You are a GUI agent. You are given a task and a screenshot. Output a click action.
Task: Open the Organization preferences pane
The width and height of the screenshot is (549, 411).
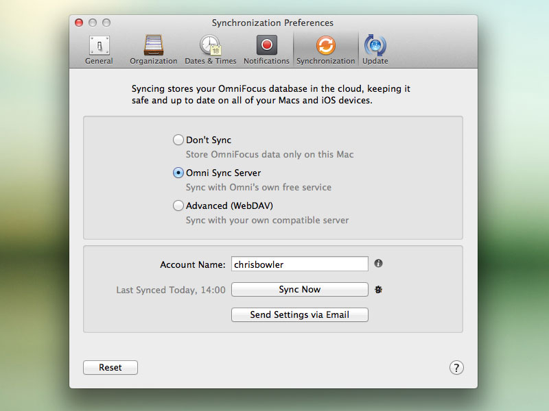pos(153,50)
